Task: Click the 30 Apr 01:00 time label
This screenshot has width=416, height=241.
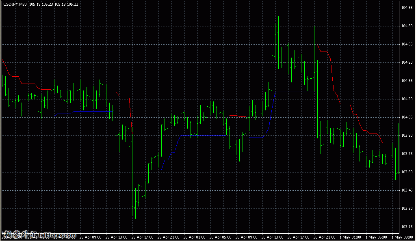Action: coord(195,237)
